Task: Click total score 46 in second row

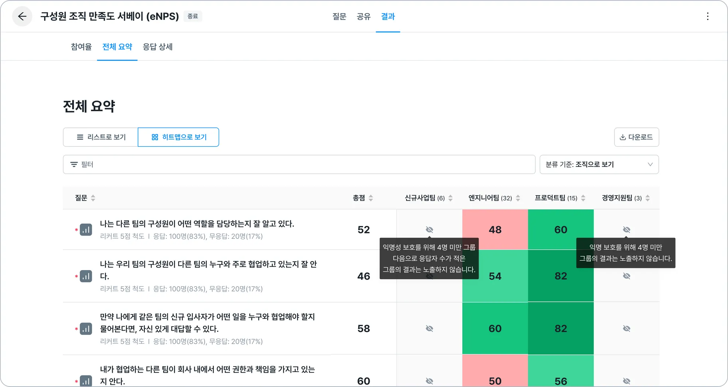Action: tap(364, 276)
